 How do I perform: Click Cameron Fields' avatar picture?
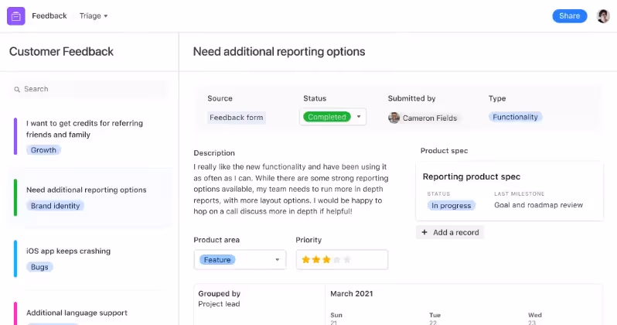[394, 118]
